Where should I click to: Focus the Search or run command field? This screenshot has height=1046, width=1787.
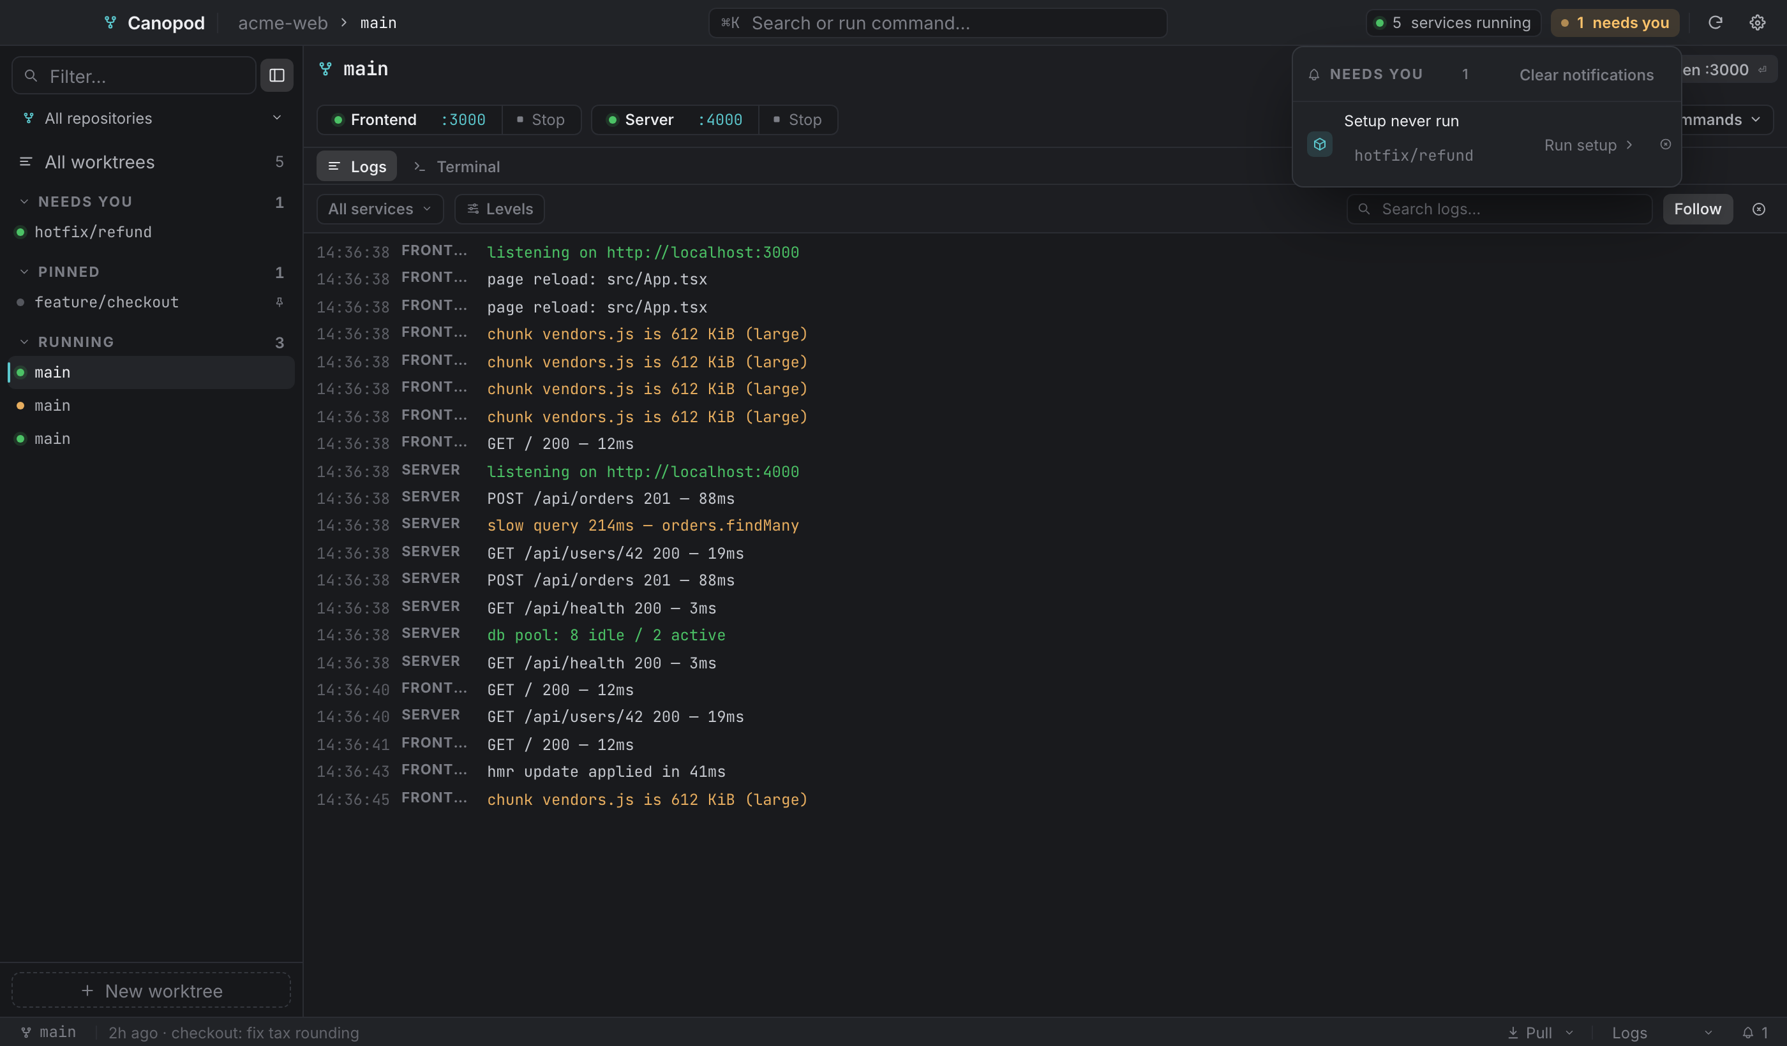tap(938, 23)
